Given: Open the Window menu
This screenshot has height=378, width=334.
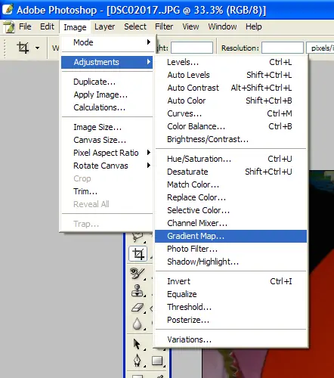Looking at the screenshot, I should [x=222, y=26].
